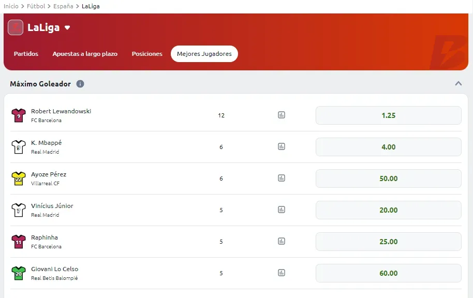Select Mbappé odds 4.00
The image size is (473, 298).
(x=389, y=147)
